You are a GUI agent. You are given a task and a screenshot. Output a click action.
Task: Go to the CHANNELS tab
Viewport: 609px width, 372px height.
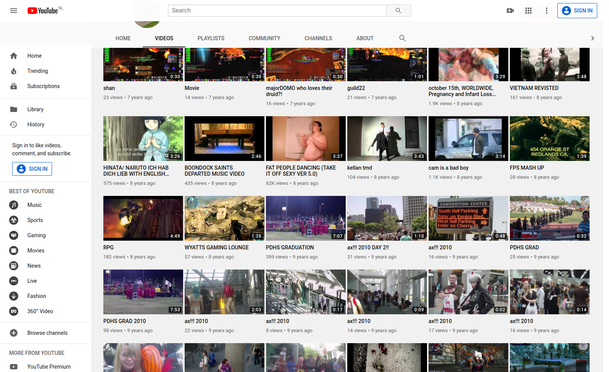click(318, 38)
